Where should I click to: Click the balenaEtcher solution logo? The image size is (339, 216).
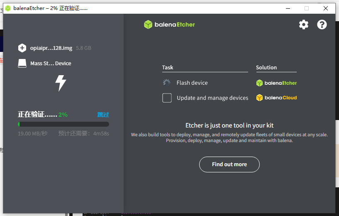(276, 83)
